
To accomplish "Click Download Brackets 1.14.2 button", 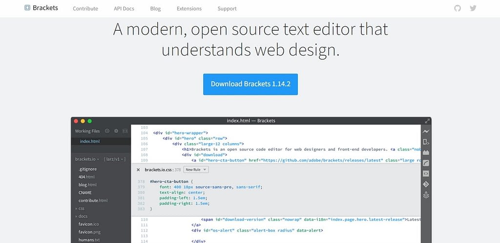I will (250, 84).
